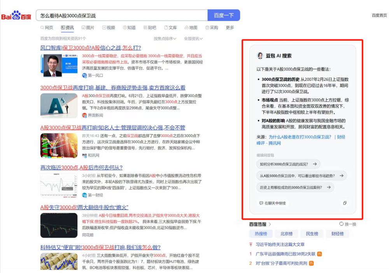Click the 换一换 refresh icon beside 百度热搜

point(341,224)
